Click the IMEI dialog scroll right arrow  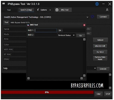pos(81,78)
